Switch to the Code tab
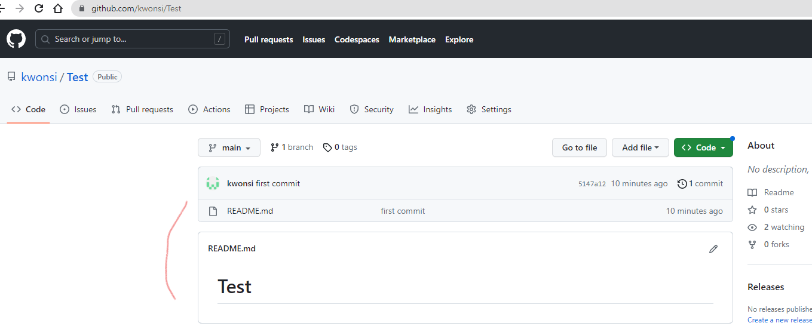Viewport: 812px width, 326px height. (x=29, y=109)
